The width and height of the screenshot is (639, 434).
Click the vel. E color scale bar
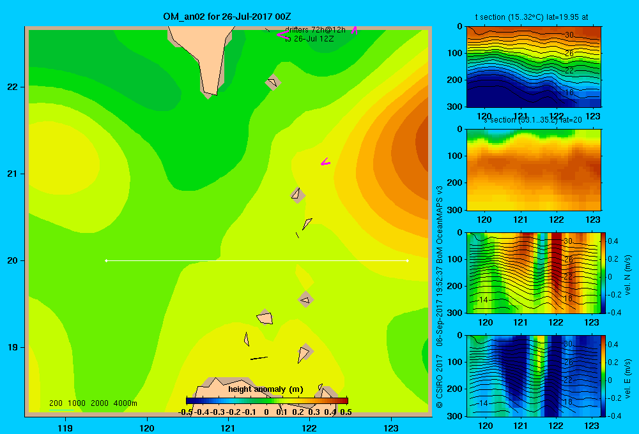[604, 376]
